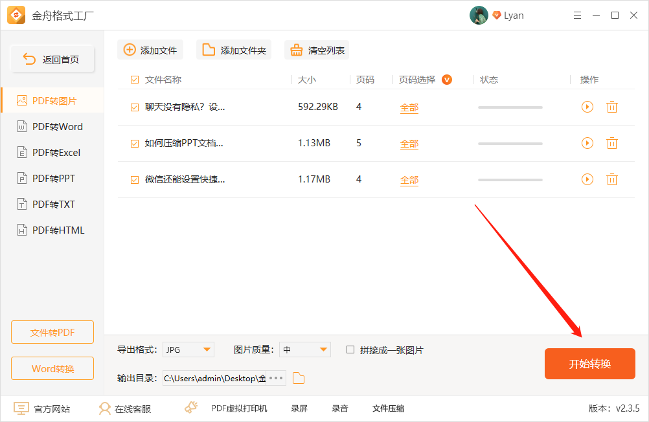The width and height of the screenshot is (649, 422).
Task: Click the 592.29KB size cell
Action: pos(318,107)
